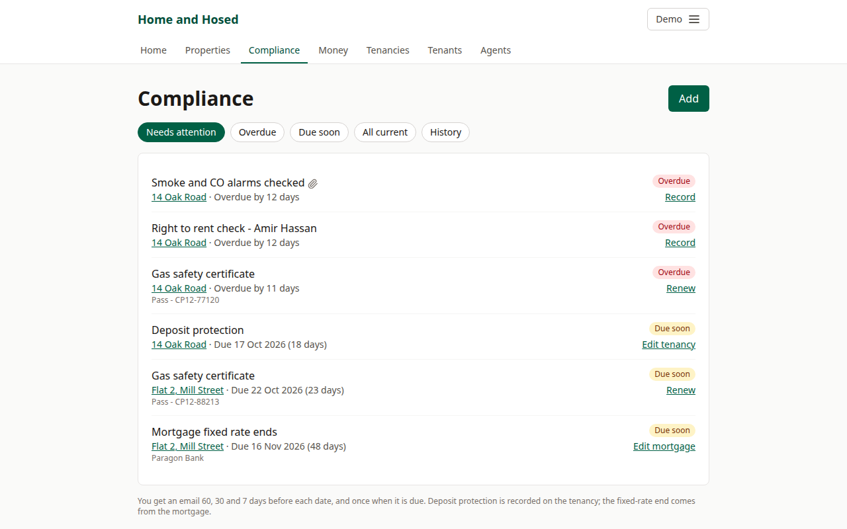Navigate to the Tenancies tab

(x=388, y=50)
